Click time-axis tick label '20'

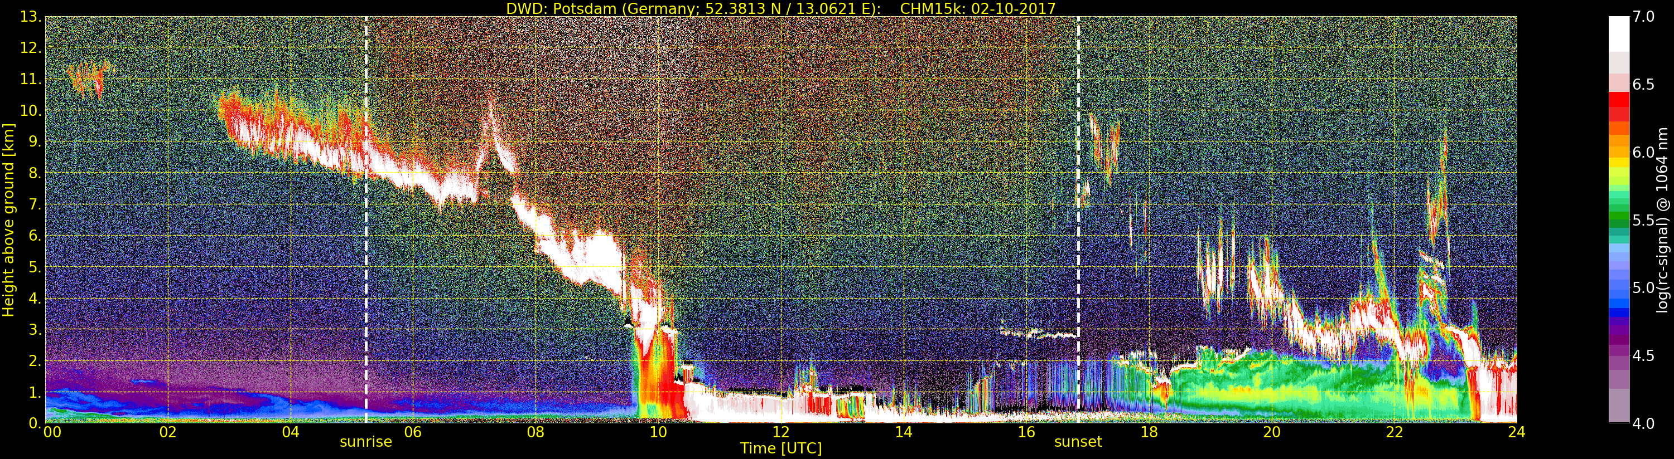(x=1272, y=432)
